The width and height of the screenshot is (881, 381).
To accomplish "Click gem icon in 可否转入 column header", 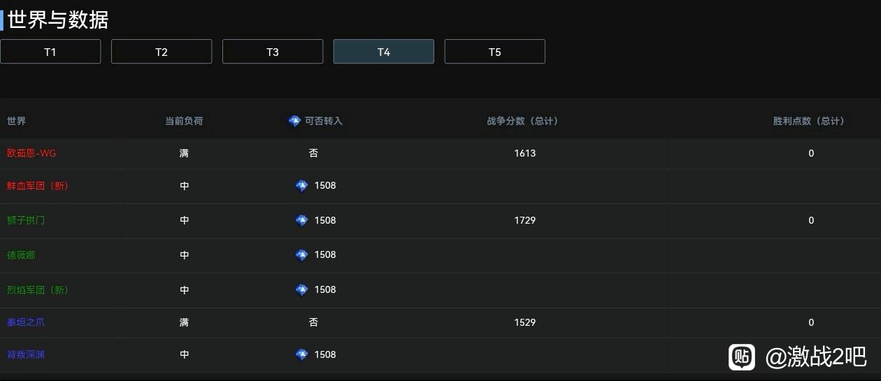I will click(x=294, y=121).
